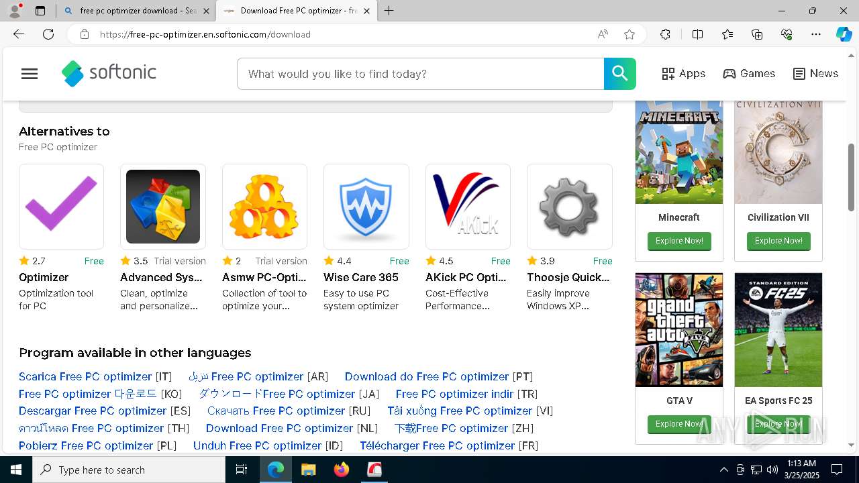Open Edge Settings and more menu

(816, 34)
